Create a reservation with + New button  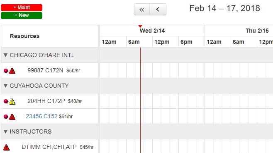pyautogui.click(x=22, y=15)
